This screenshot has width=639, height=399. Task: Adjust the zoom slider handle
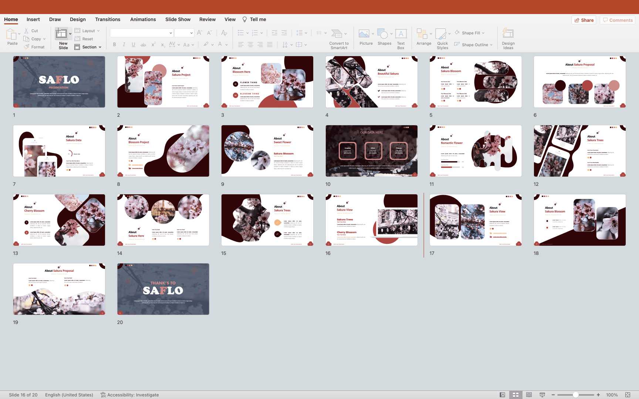[x=575, y=395]
